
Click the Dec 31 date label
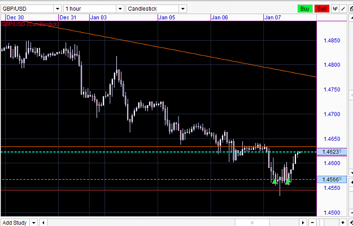(68, 18)
